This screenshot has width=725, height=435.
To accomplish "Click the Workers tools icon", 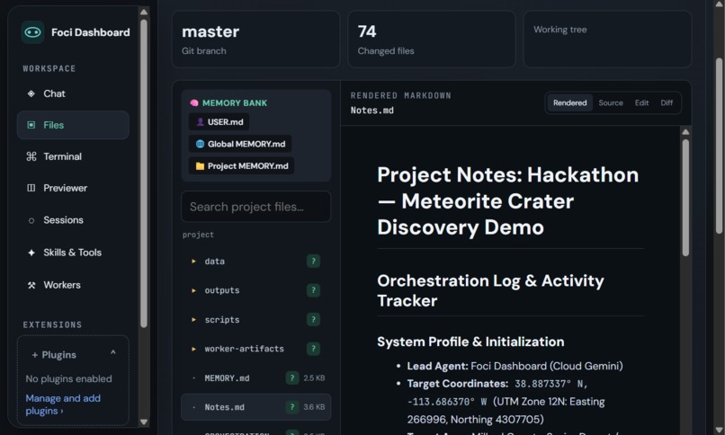I will 31,285.
